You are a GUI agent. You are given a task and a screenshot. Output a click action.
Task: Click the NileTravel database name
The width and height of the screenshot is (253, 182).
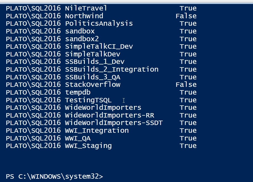(x=86, y=8)
